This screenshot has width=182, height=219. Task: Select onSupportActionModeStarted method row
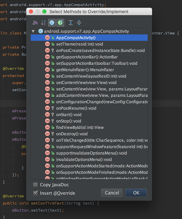click(89, 166)
